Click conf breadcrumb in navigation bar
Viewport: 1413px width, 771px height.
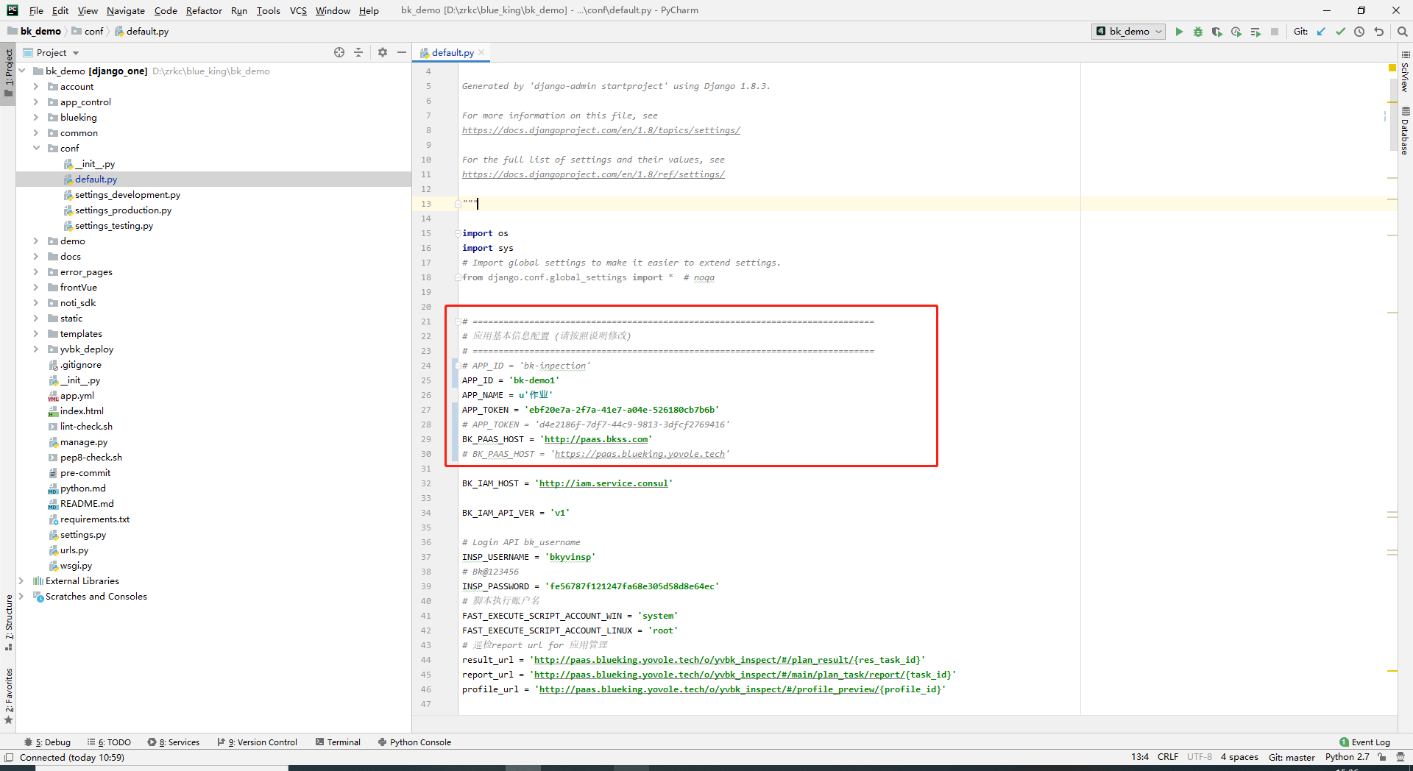93,31
